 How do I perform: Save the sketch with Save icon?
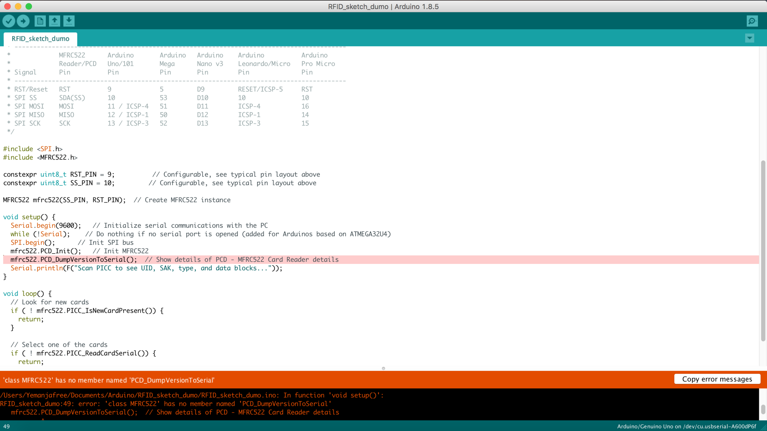[x=69, y=21]
